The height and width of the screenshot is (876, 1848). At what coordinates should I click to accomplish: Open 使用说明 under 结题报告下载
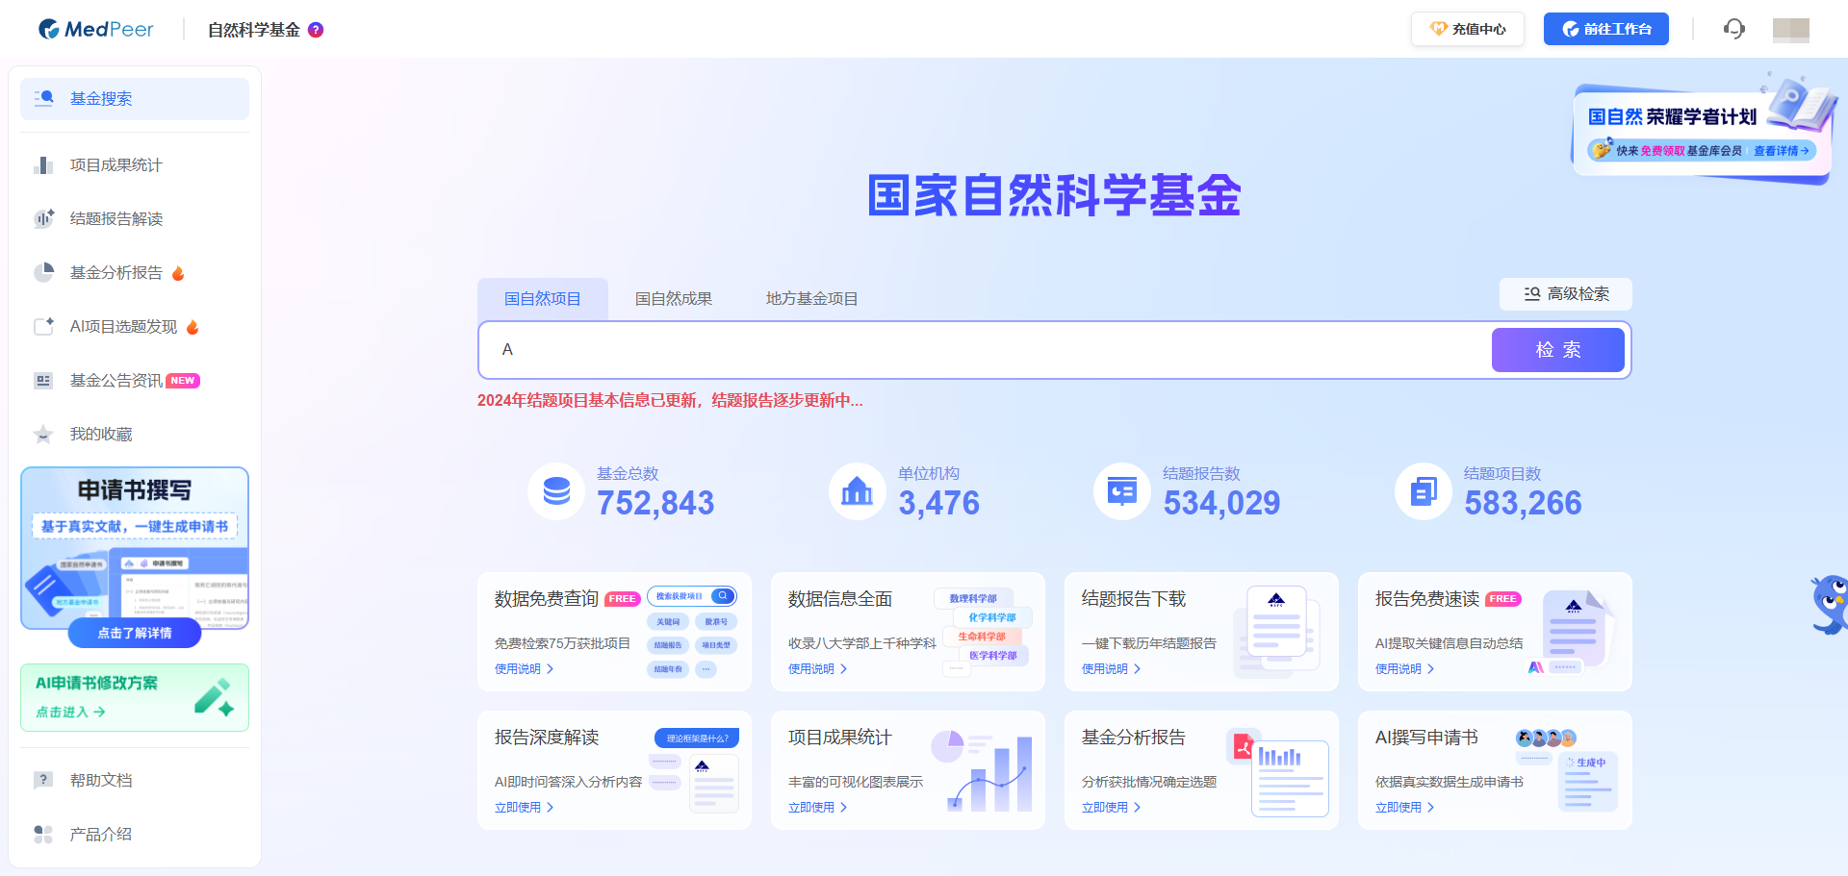pyautogui.click(x=1112, y=669)
